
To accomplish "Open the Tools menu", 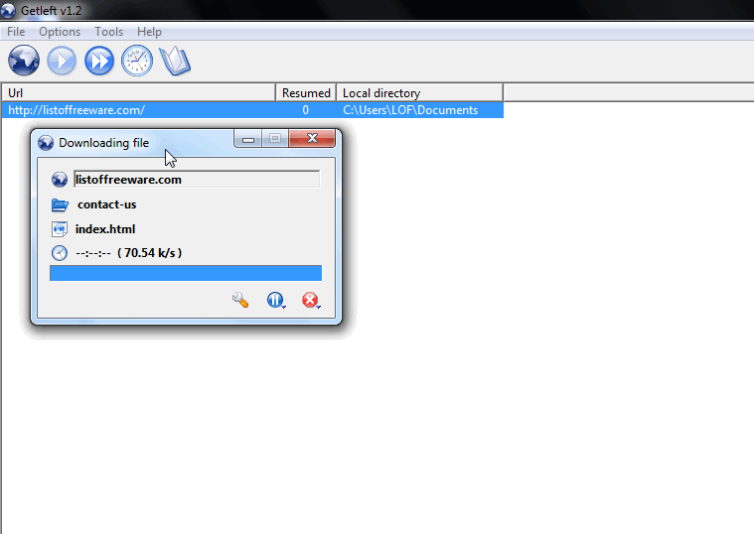I will click(108, 32).
